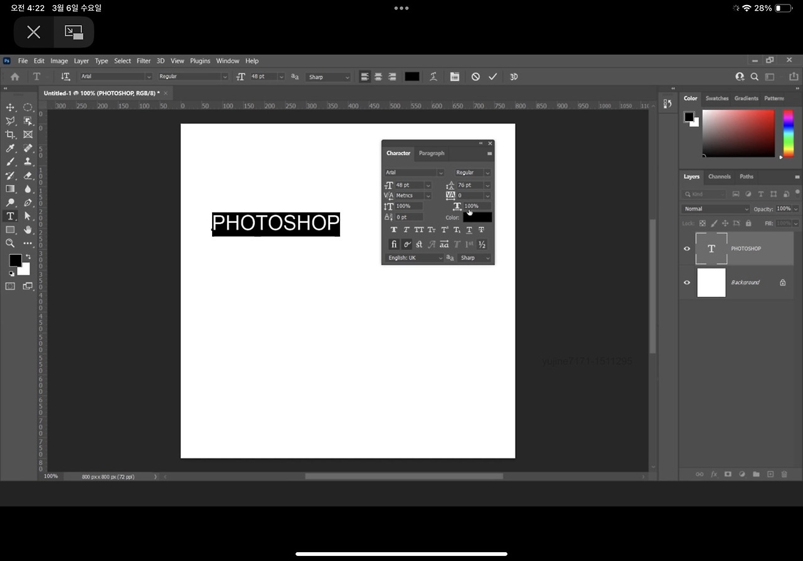803x561 pixels.
Task: Select the Path Selection tool
Action: [28, 216]
